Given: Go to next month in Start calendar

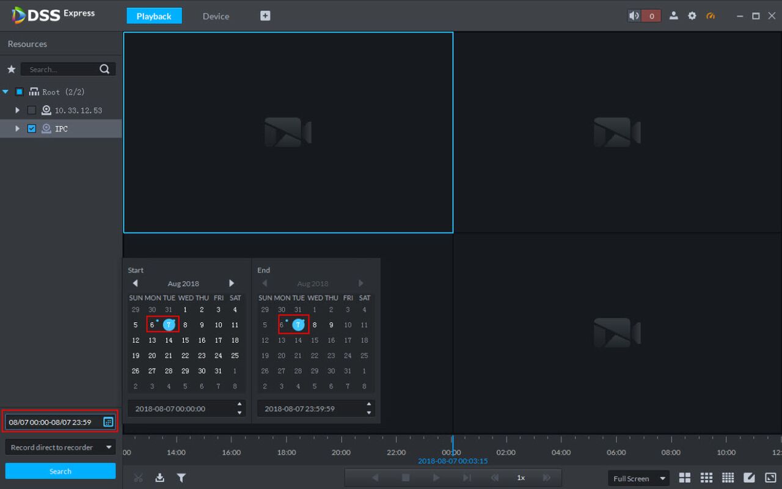Looking at the screenshot, I should pyautogui.click(x=232, y=283).
